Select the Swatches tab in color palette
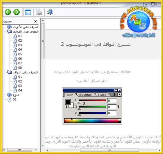The width and height of the screenshot is (163, 154). pos(85,95)
